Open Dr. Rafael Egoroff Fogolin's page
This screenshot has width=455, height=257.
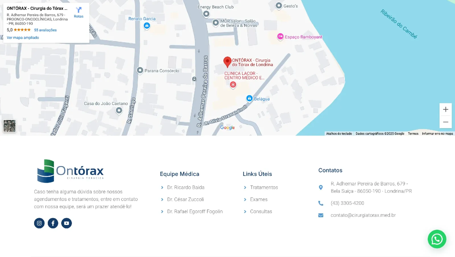[195, 212]
